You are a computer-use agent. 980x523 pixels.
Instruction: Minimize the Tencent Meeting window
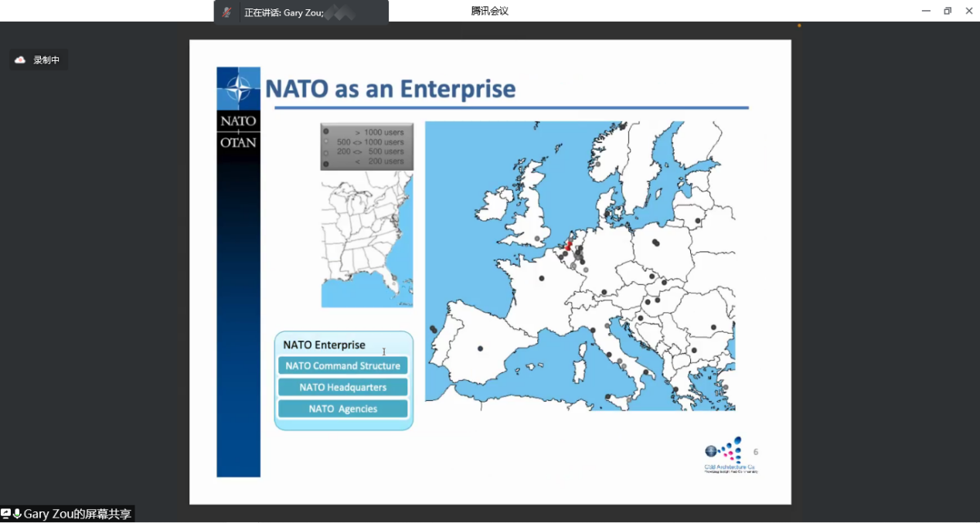926,11
